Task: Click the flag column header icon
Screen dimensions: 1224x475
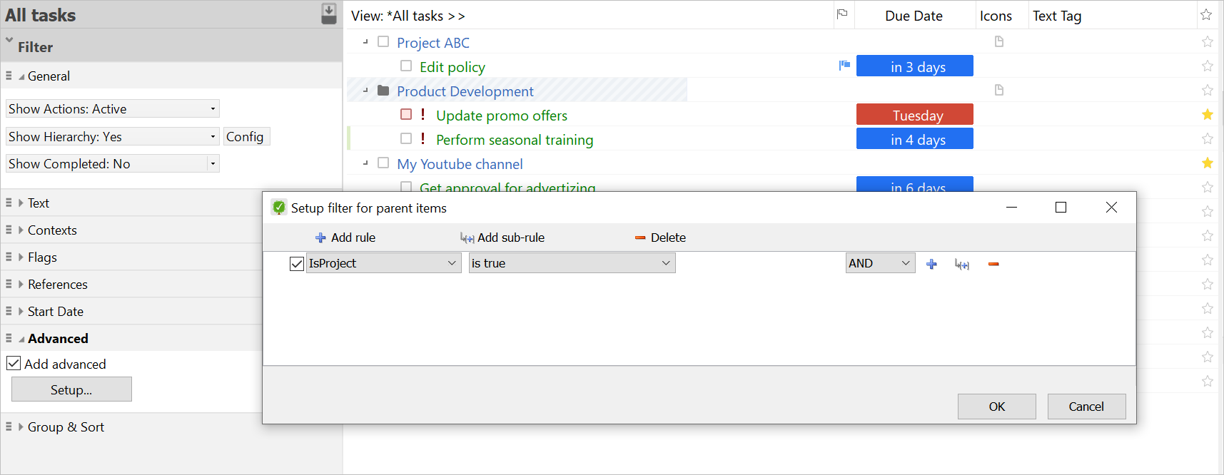Action: [x=842, y=14]
